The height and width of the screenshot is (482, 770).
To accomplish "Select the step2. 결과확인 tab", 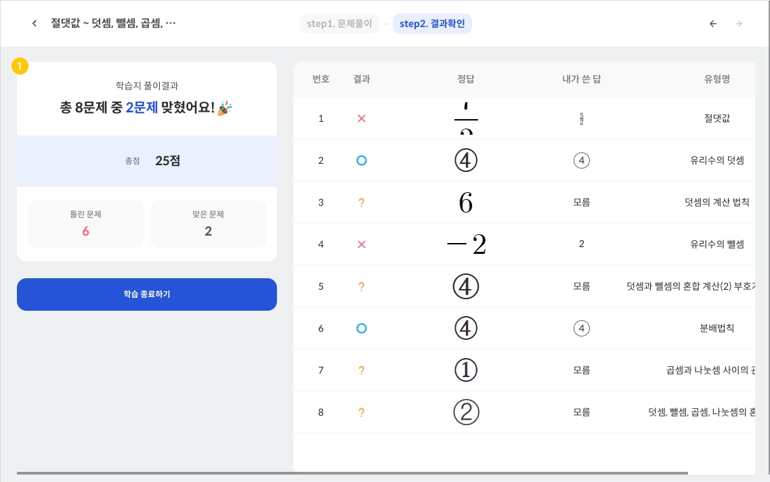I will 432,24.
